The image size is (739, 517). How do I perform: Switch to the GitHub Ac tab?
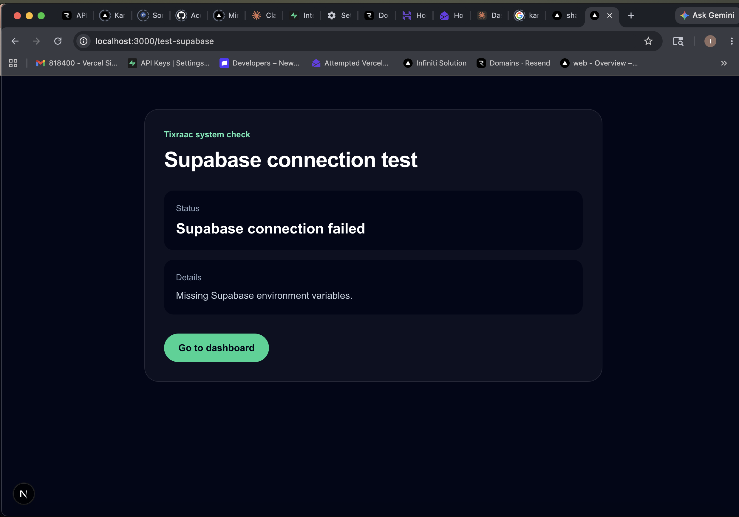pyautogui.click(x=188, y=15)
